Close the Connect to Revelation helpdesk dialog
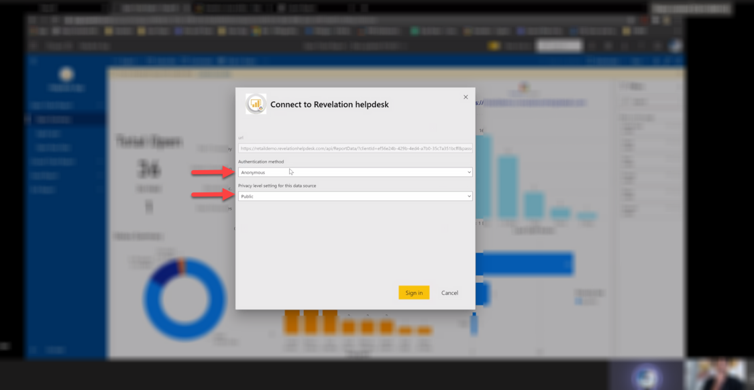Viewport: 754px width, 390px height. click(x=466, y=97)
